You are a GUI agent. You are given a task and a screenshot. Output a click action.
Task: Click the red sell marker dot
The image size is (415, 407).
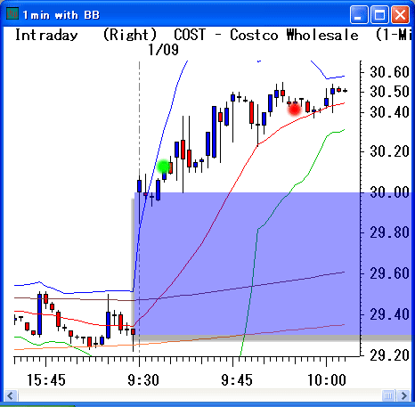[x=295, y=110]
